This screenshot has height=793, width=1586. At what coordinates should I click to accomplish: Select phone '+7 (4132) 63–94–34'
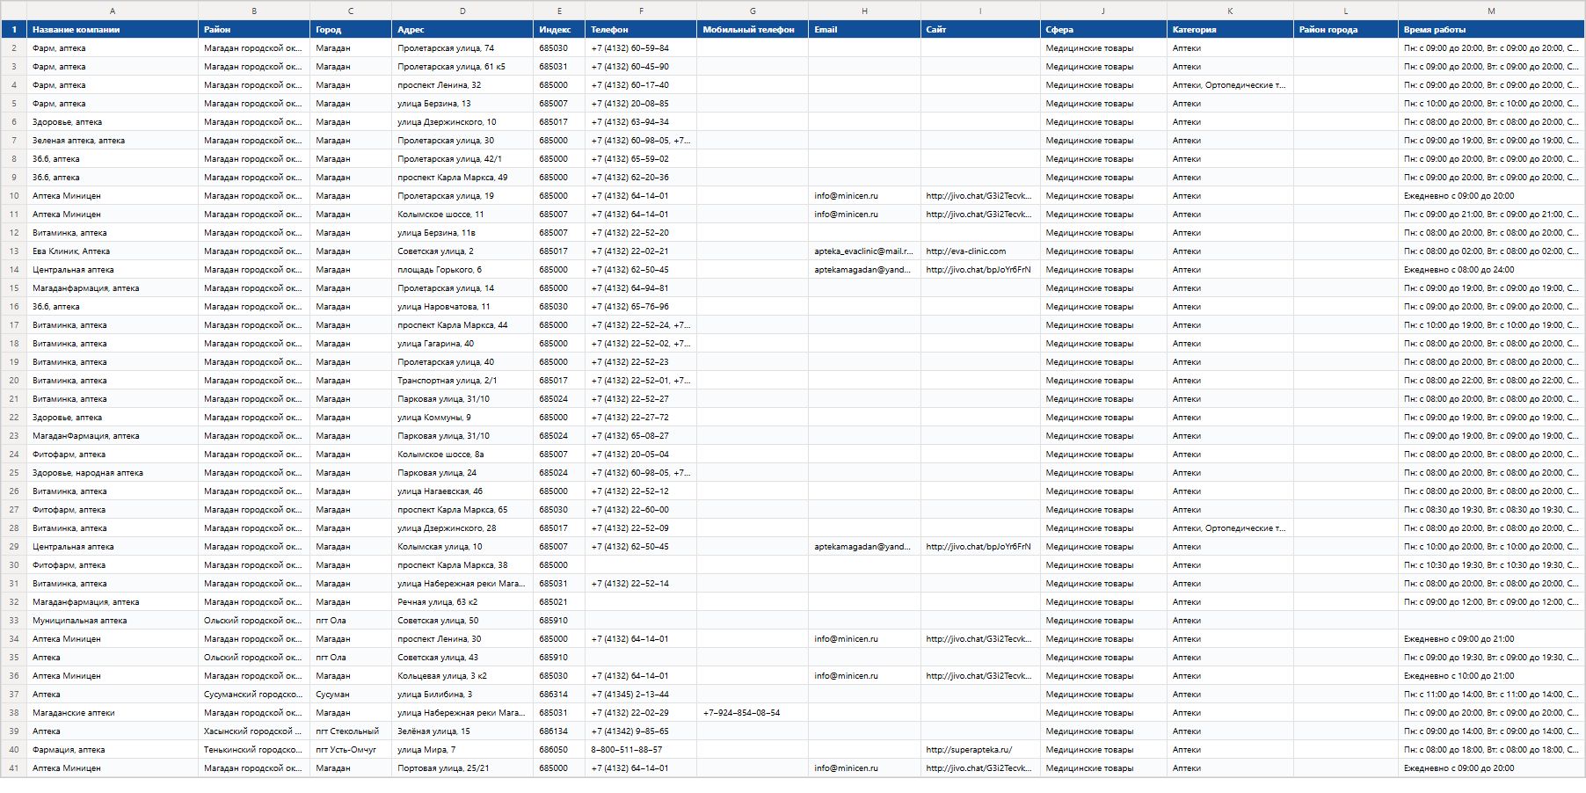pyautogui.click(x=641, y=122)
